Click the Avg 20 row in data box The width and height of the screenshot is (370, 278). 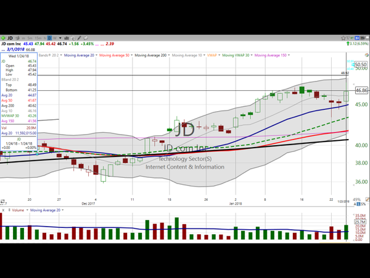pos(18,95)
